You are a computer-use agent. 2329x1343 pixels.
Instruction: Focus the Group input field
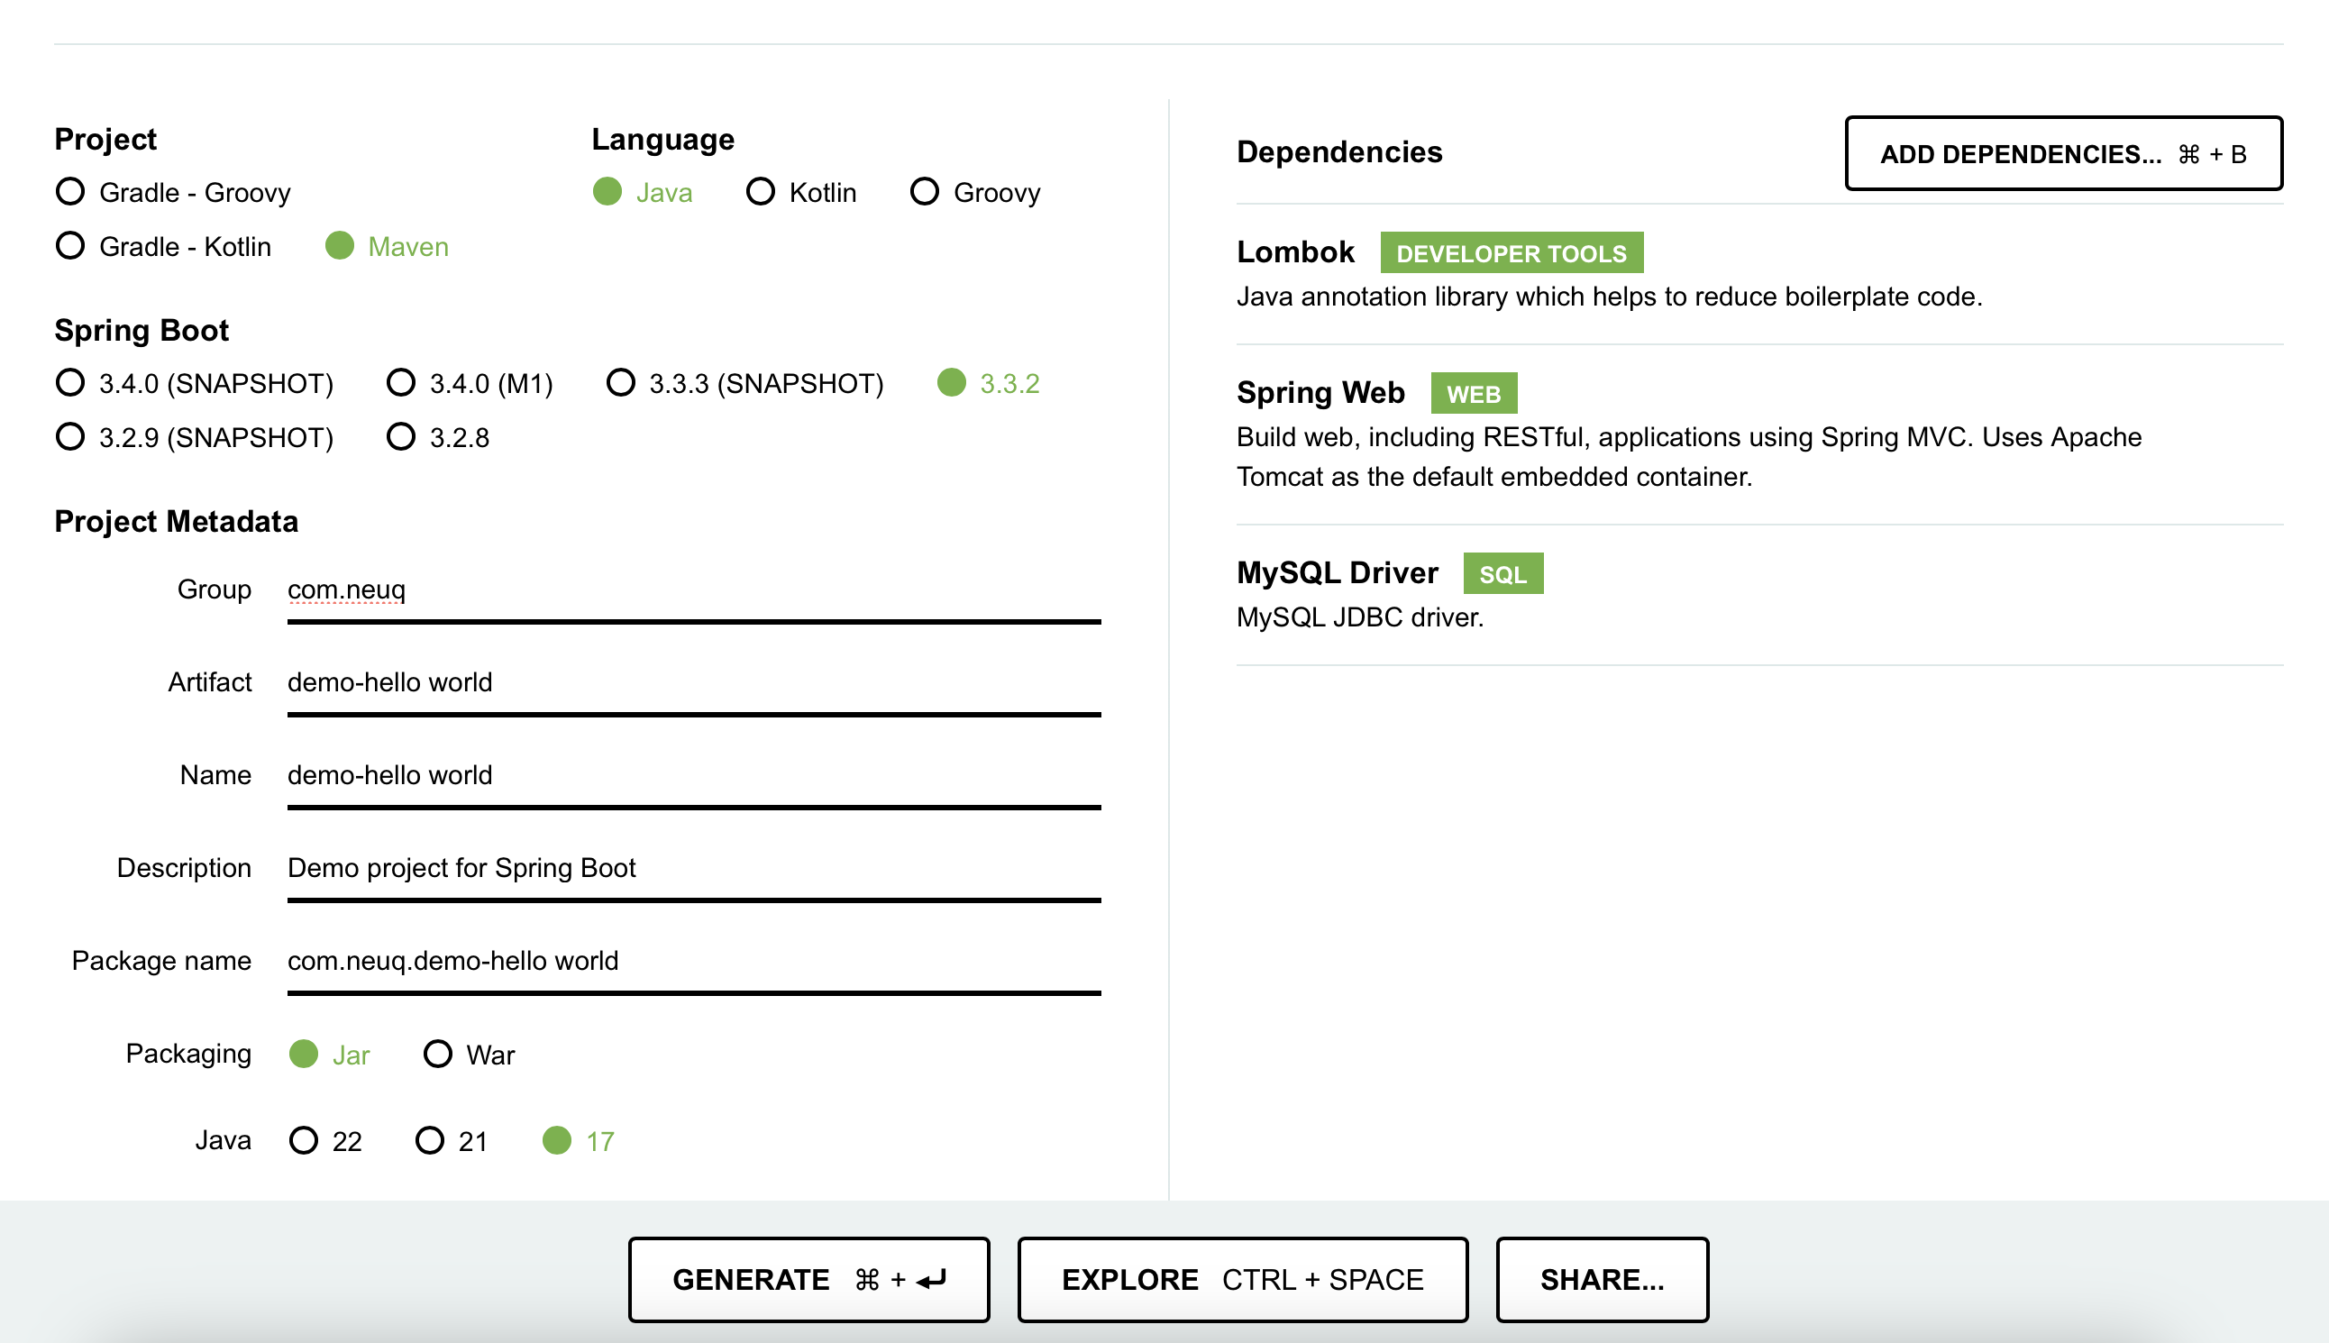pyautogui.click(x=694, y=590)
